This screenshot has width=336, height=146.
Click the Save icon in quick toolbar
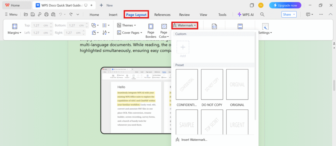tap(32, 14)
